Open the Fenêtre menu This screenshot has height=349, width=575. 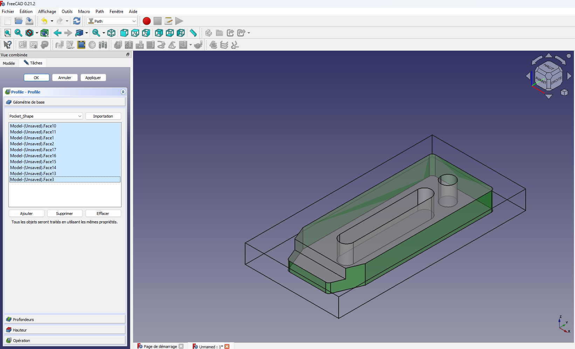click(x=116, y=12)
